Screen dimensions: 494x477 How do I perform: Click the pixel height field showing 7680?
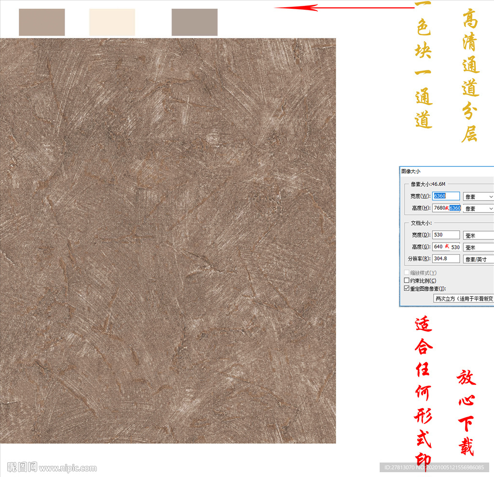(446, 208)
